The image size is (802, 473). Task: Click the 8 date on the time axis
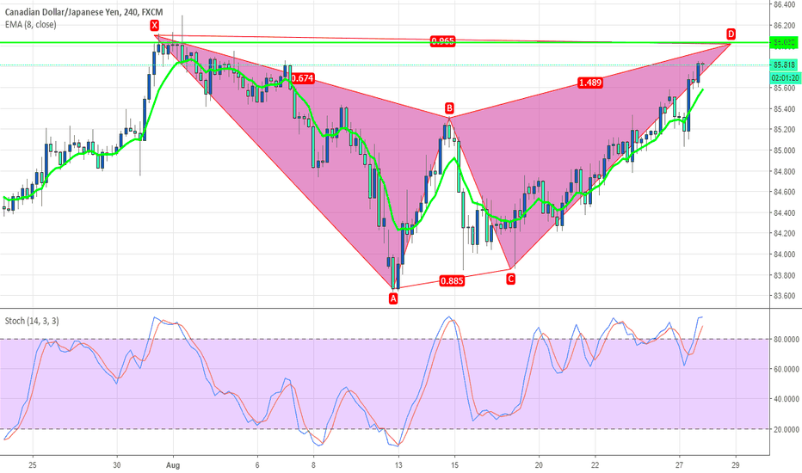tap(313, 464)
